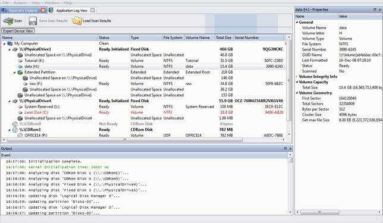The image size is (383, 223).
Task: Collapse the CDRom1 tree node
Action: [10, 130]
